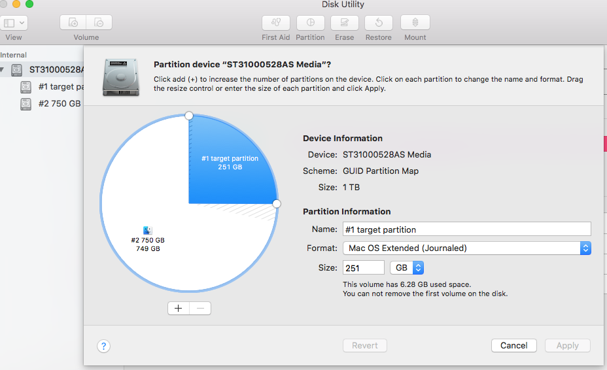Click the hard drive image in the dialog

[121, 77]
